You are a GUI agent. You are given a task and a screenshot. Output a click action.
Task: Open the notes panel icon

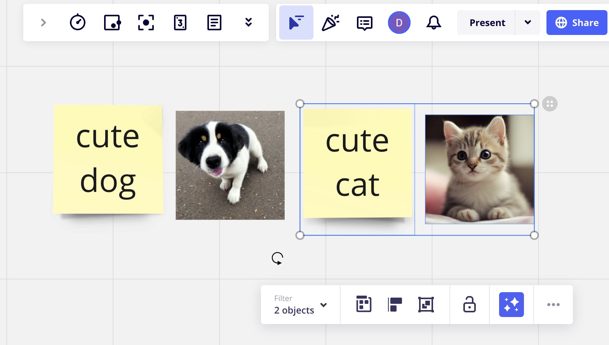(214, 23)
